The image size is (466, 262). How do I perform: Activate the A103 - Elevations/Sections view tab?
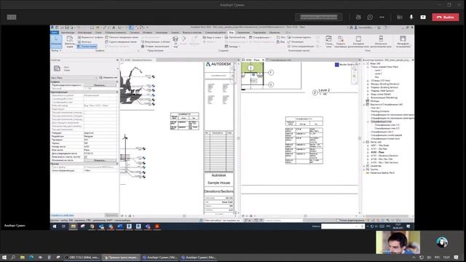[x=138, y=60]
